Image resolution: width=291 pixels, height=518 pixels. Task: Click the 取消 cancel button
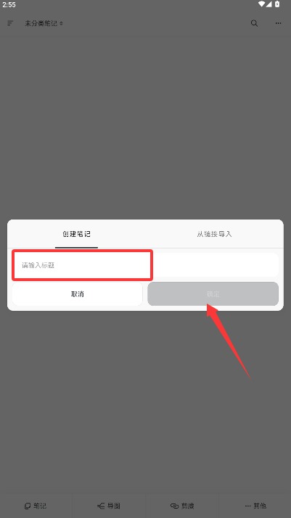click(78, 293)
